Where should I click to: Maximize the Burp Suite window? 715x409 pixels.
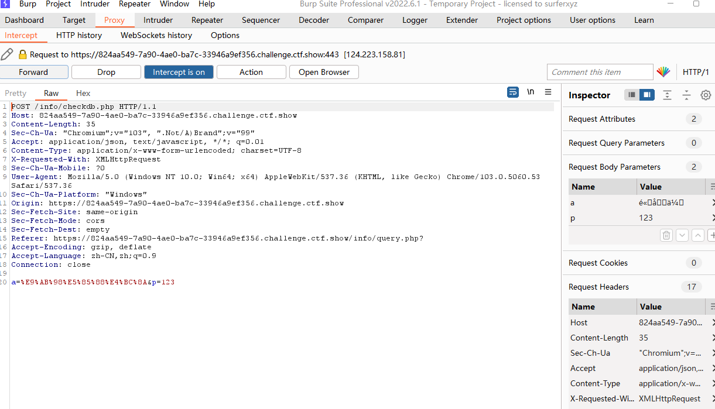696,4
